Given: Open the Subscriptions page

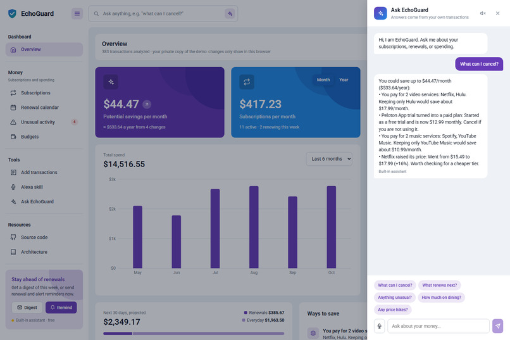Looking at the screenshot, I should tap(44, 93).
